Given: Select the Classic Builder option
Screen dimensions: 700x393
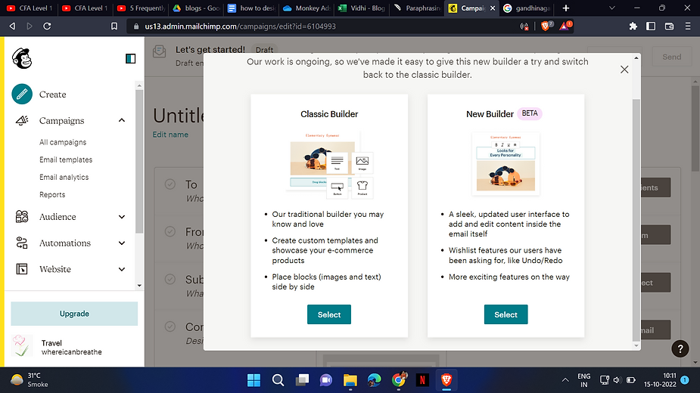Looking at the screenshot, I should point(329,314).
